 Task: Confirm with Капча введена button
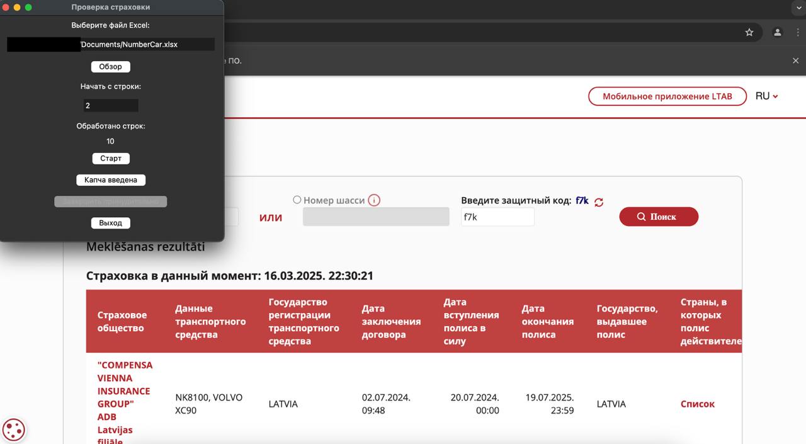point(111,180)
